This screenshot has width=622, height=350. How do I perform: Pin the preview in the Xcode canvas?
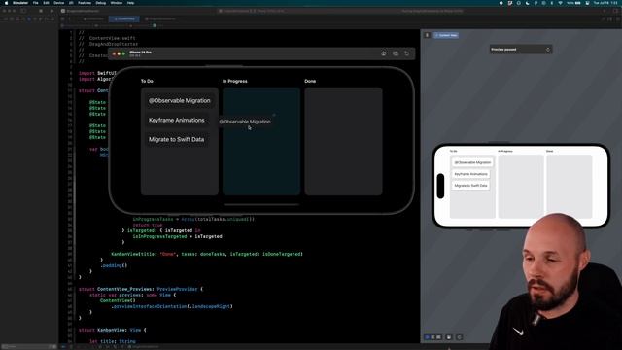[428, 35]
